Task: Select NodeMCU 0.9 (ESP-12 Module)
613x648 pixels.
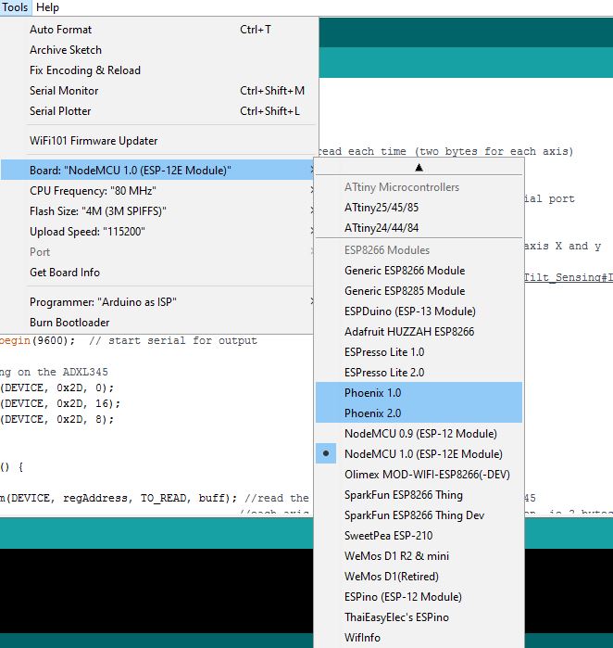Action: [x=419, y=434]
